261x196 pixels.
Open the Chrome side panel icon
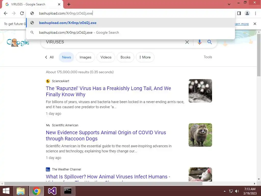[x=239, y=13]
